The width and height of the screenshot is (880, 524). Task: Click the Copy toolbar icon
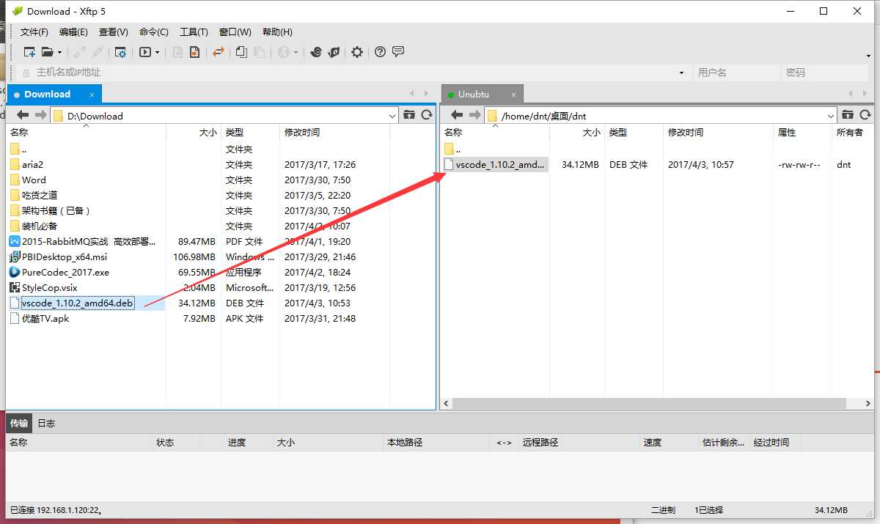coord(241,52)
